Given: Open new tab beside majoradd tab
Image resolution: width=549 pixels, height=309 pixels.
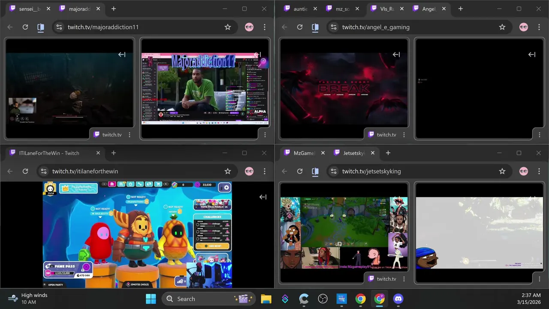Looking at the screenshot, I should click(114, 9).
